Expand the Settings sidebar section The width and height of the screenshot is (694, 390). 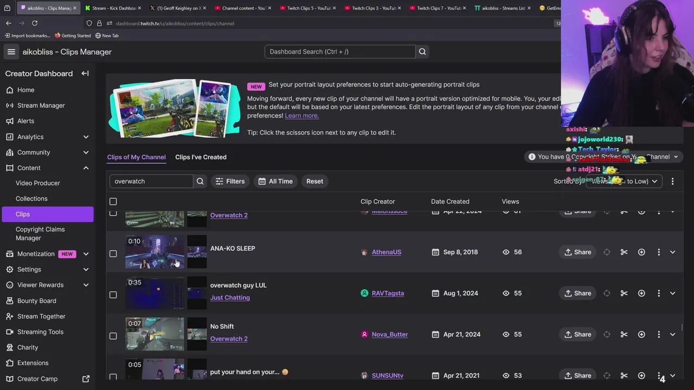click(x=86, y=269)
